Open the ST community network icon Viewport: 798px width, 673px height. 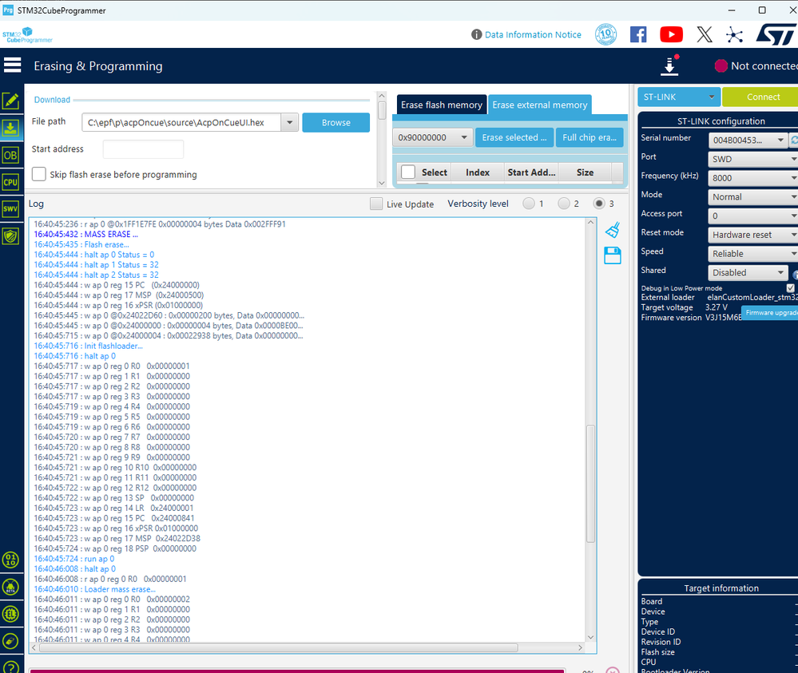tap(734, 34)
